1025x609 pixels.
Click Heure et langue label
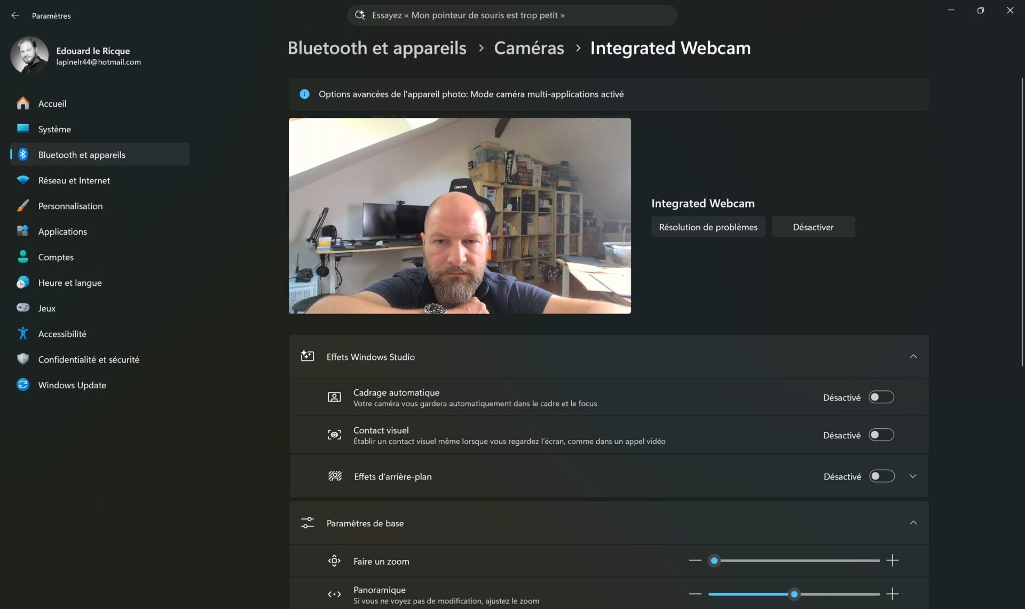pos(69,283)
